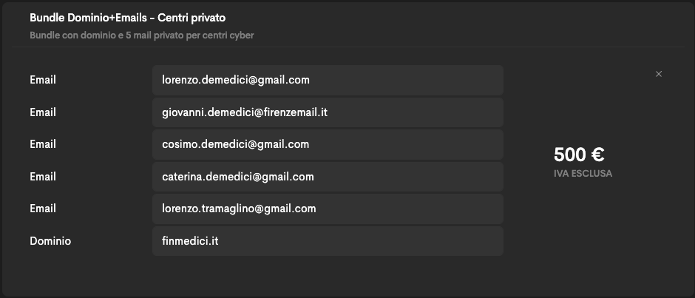Click Email label beside cosimo.demedici@gmail.com

[x=43, y=144]
